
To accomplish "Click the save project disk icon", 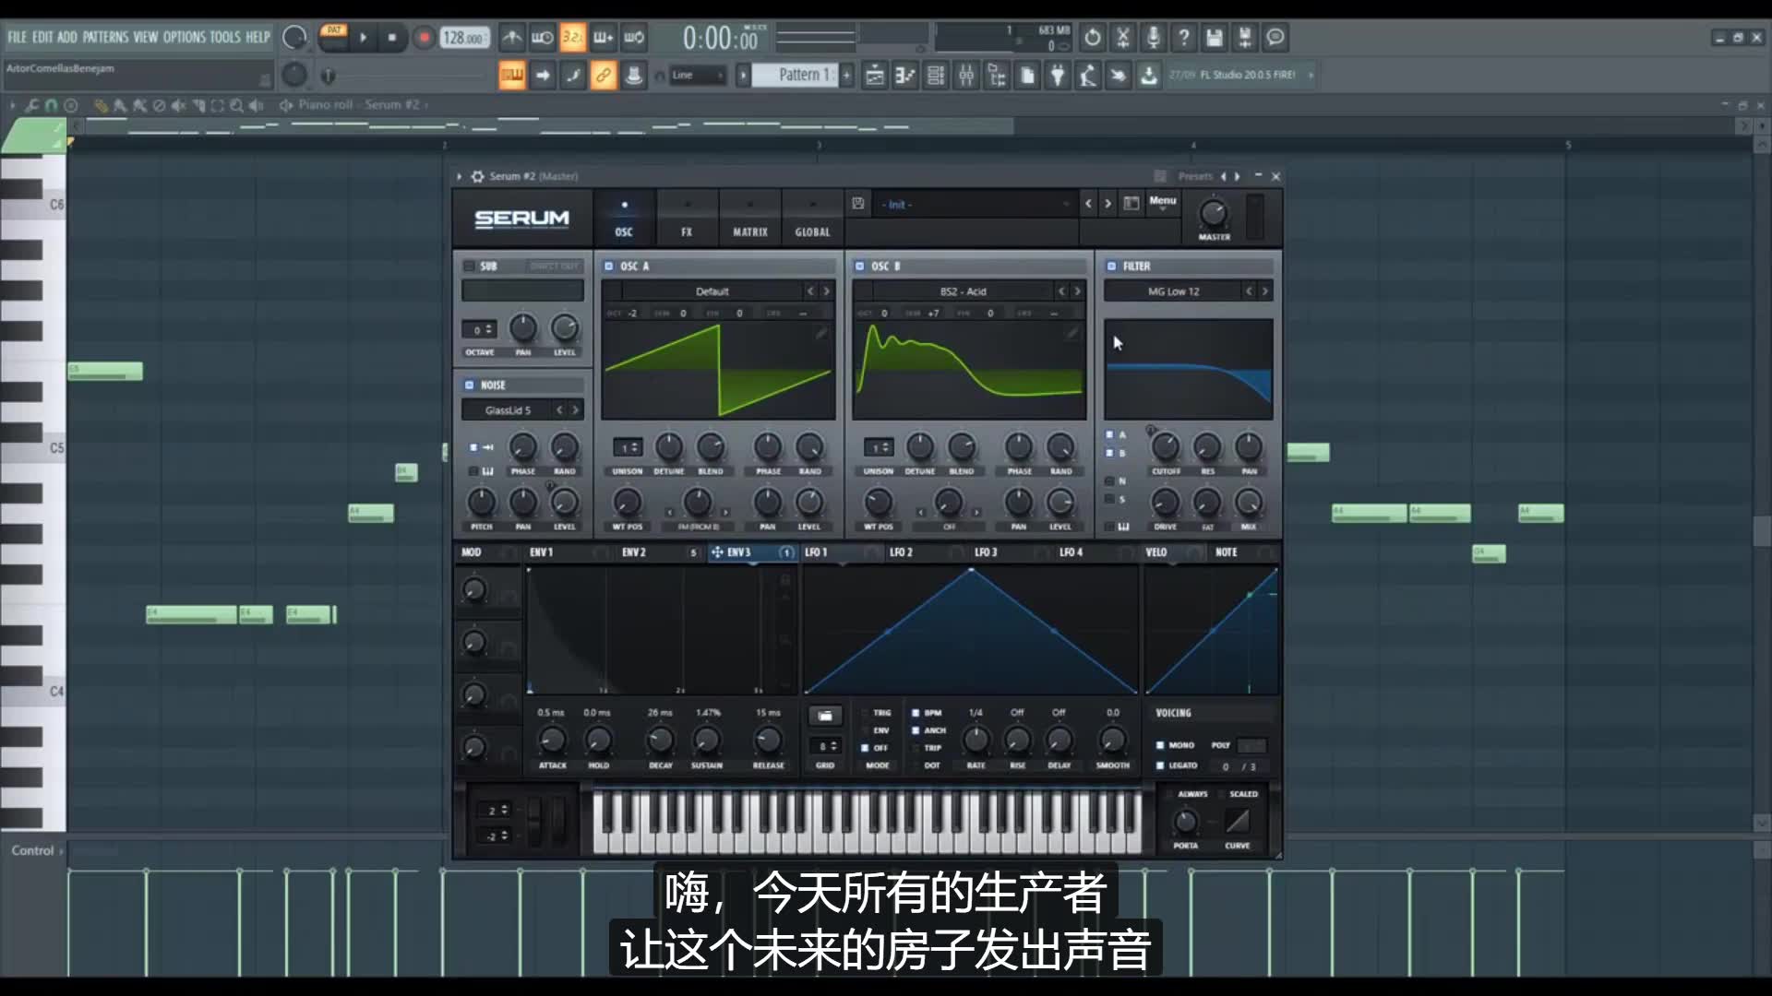I will pyautogui.click(x=1215, y=38).
